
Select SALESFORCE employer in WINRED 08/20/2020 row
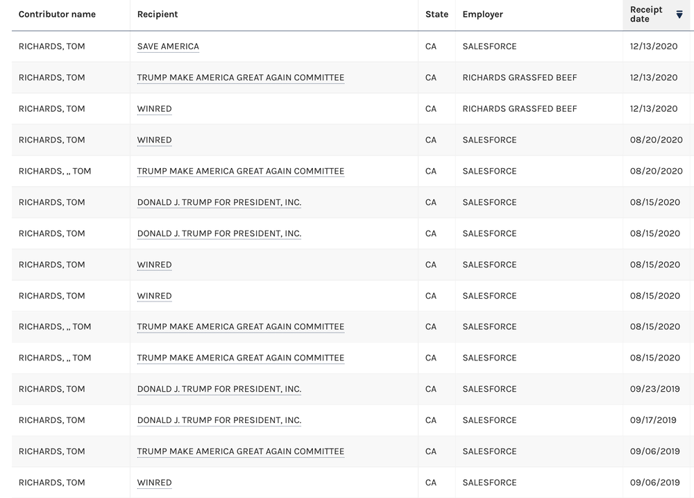click(x=489, y=140)
